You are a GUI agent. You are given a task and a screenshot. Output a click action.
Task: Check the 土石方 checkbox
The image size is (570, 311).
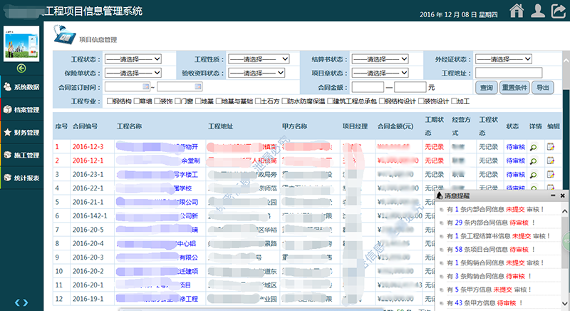[x=258, y=101]
